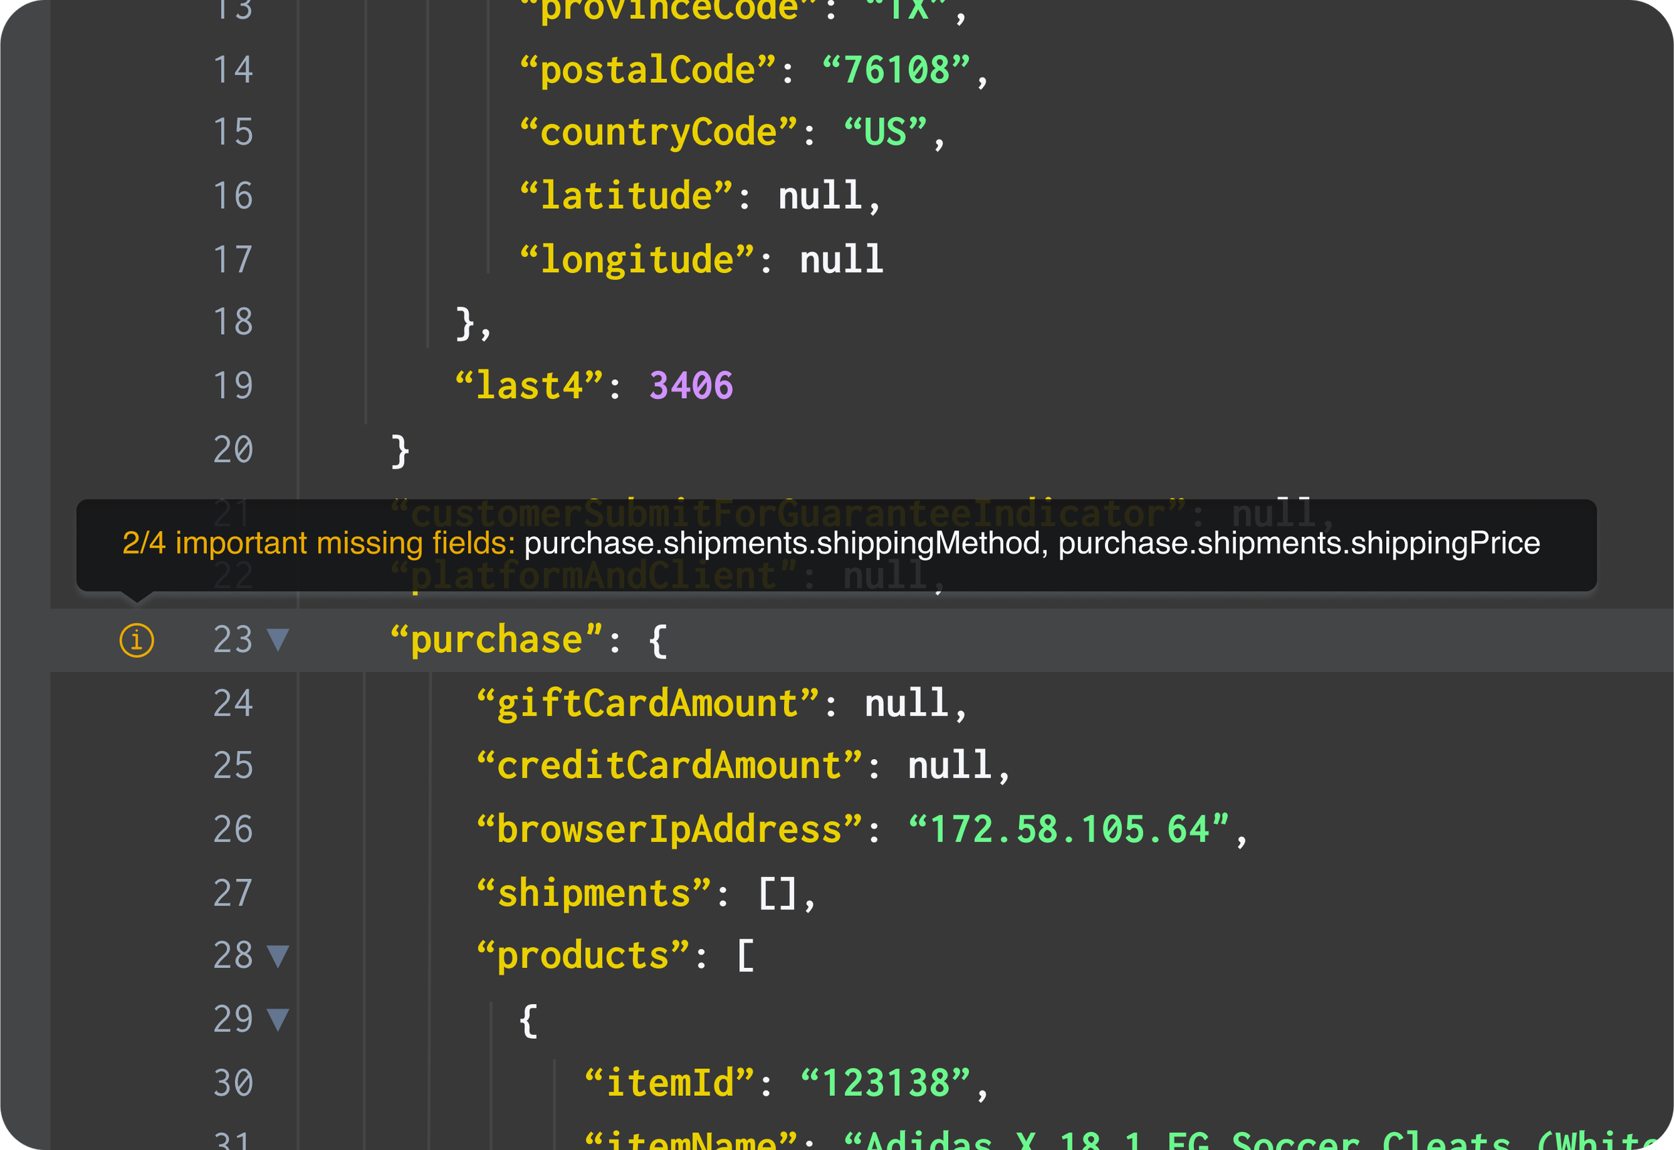Click the "longitude" key on line 17

click(x=635, y=260)
